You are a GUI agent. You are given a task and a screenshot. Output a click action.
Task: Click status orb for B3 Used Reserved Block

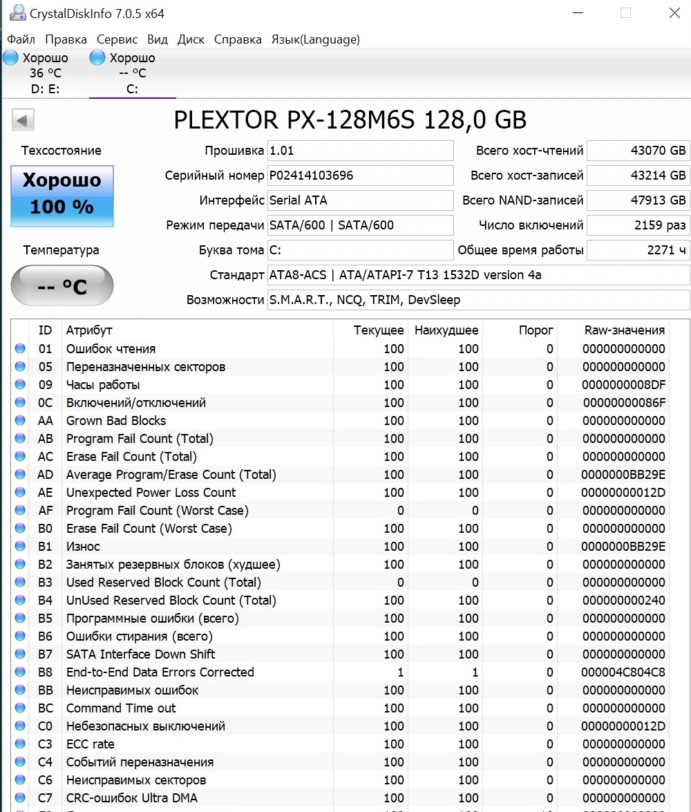(20, 582)
